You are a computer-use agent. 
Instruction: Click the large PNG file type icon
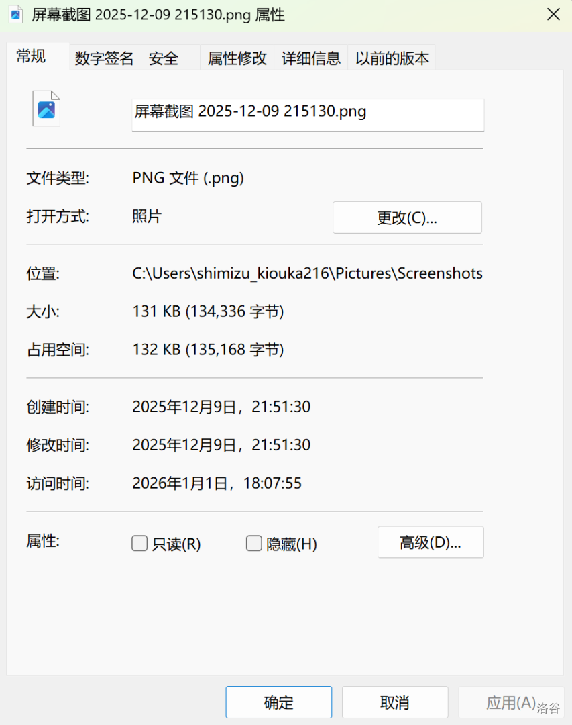tap(46, 109)
